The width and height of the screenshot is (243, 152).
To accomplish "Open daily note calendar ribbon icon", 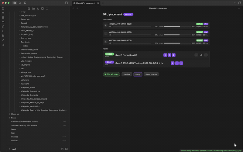I will click(3, 22).
